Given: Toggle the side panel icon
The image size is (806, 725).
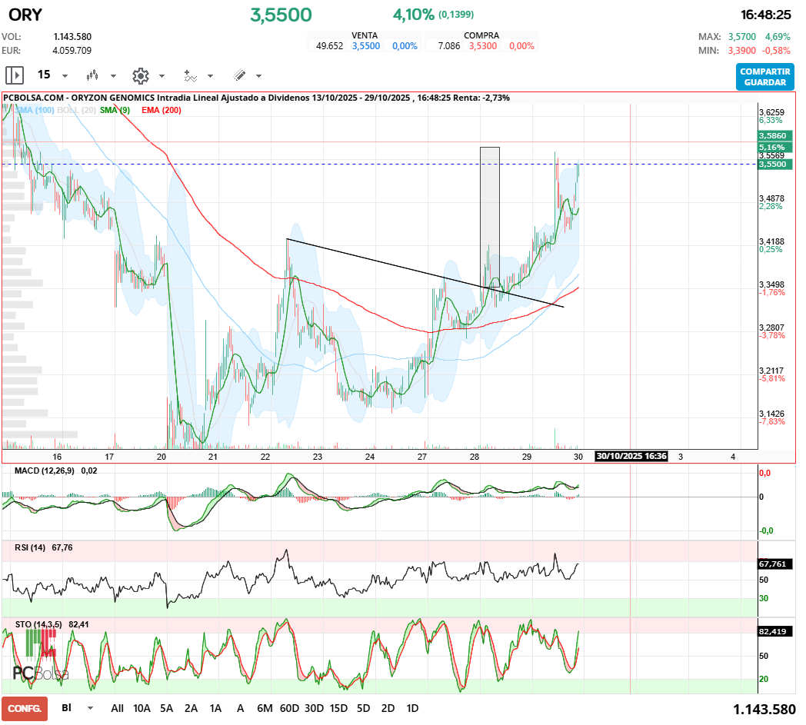Looking at the screenshot, I should (15, 75).
